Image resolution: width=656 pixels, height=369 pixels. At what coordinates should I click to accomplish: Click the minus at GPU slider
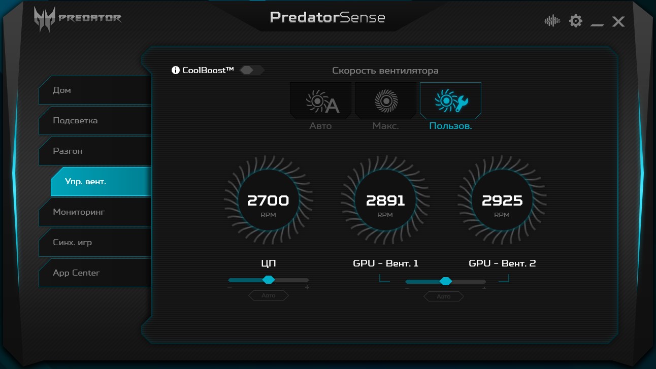(407, 289)
